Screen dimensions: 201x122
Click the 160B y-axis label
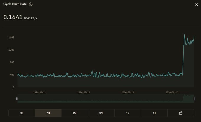(12, 37)
